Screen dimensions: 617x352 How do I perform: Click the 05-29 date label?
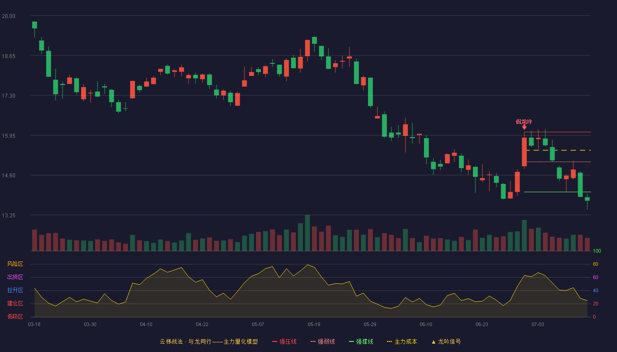click(370, 324)
